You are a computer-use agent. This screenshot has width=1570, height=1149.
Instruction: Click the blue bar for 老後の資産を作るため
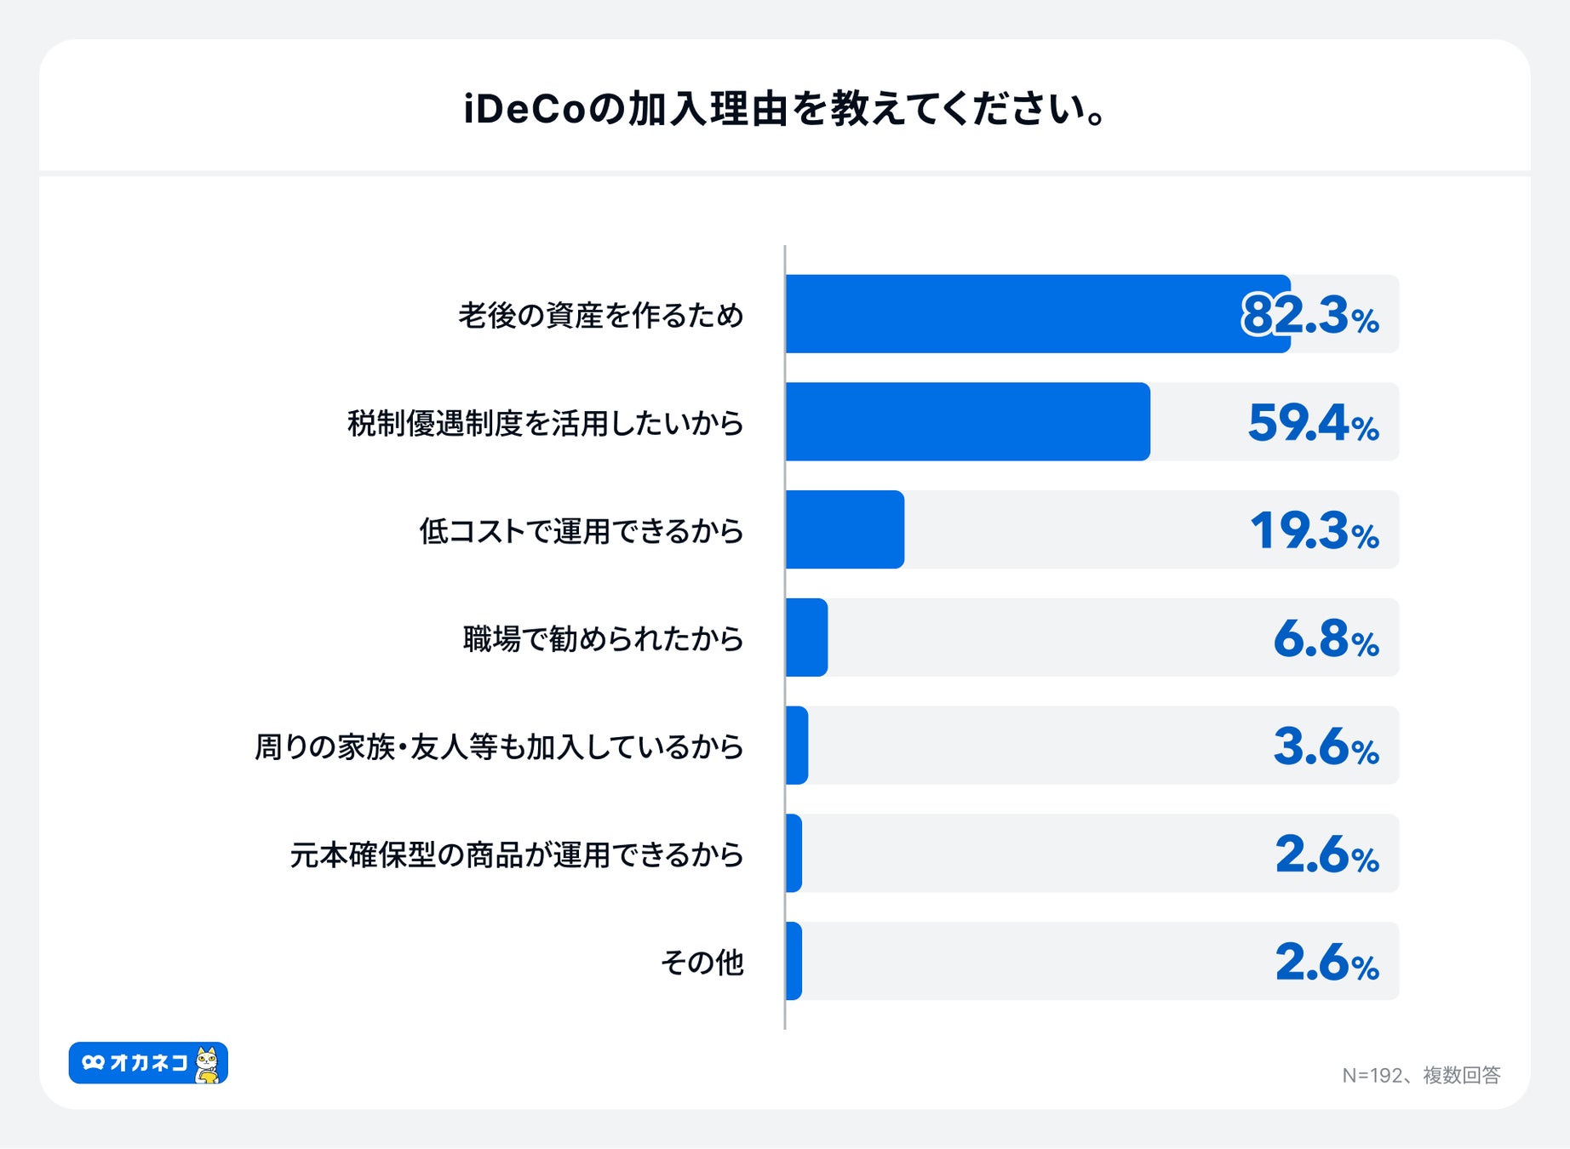click(x=1013, y=314)
